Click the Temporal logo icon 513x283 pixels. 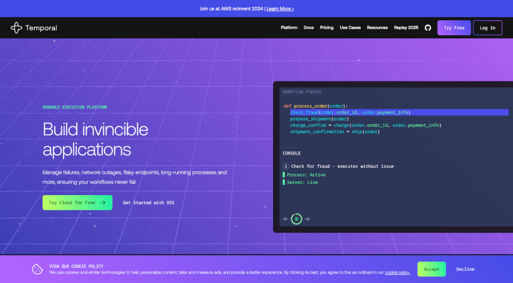pos(17,28)
